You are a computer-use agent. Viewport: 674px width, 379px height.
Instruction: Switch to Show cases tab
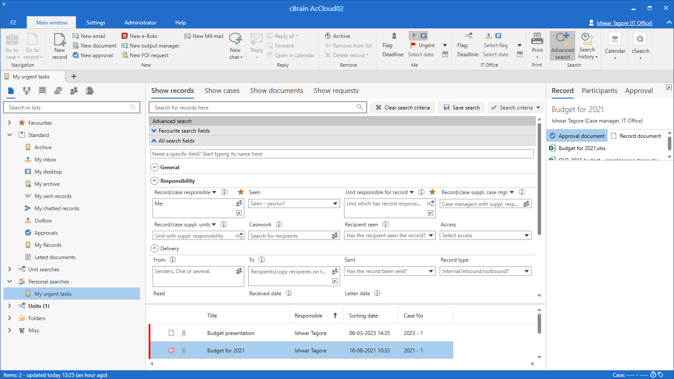(222, 91)
